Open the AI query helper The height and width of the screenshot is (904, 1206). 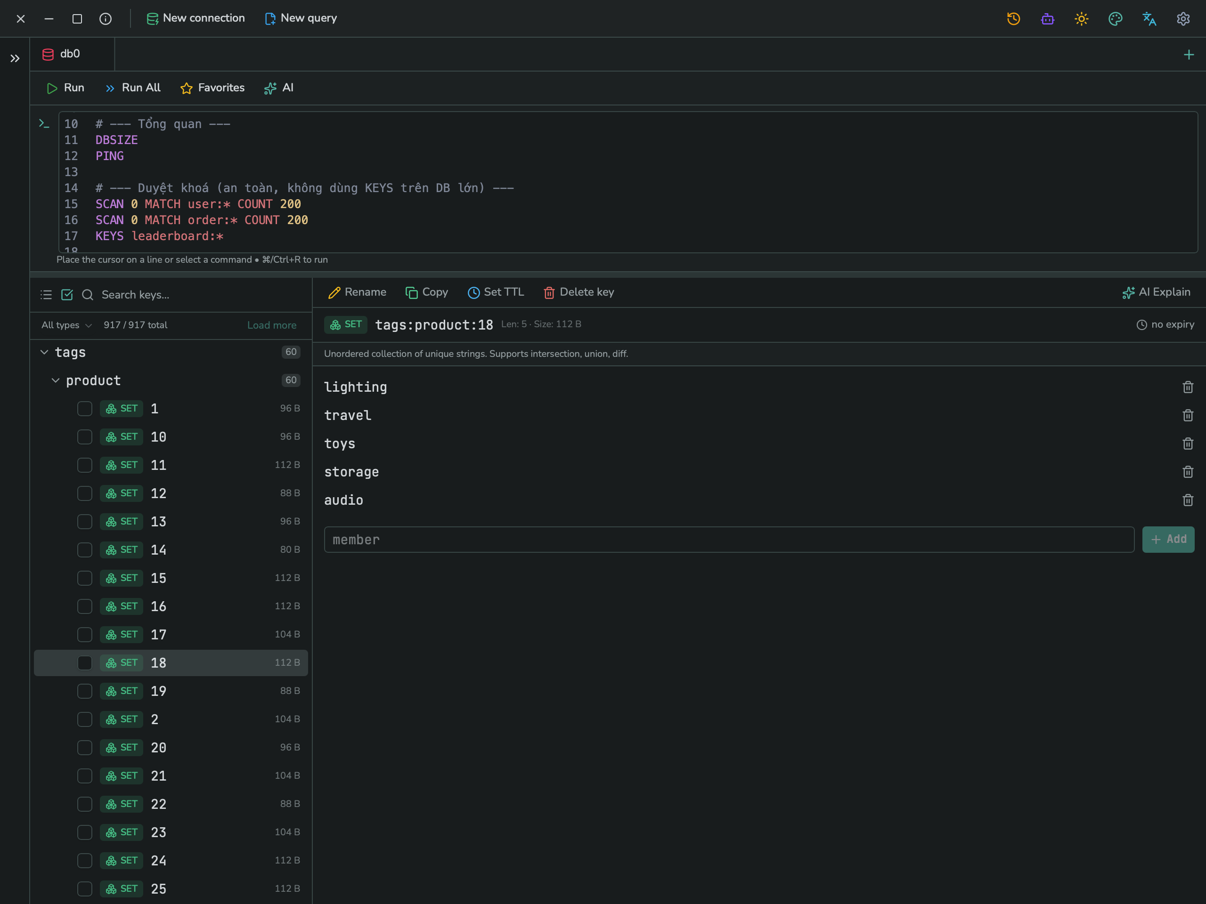tap(279, 88)
